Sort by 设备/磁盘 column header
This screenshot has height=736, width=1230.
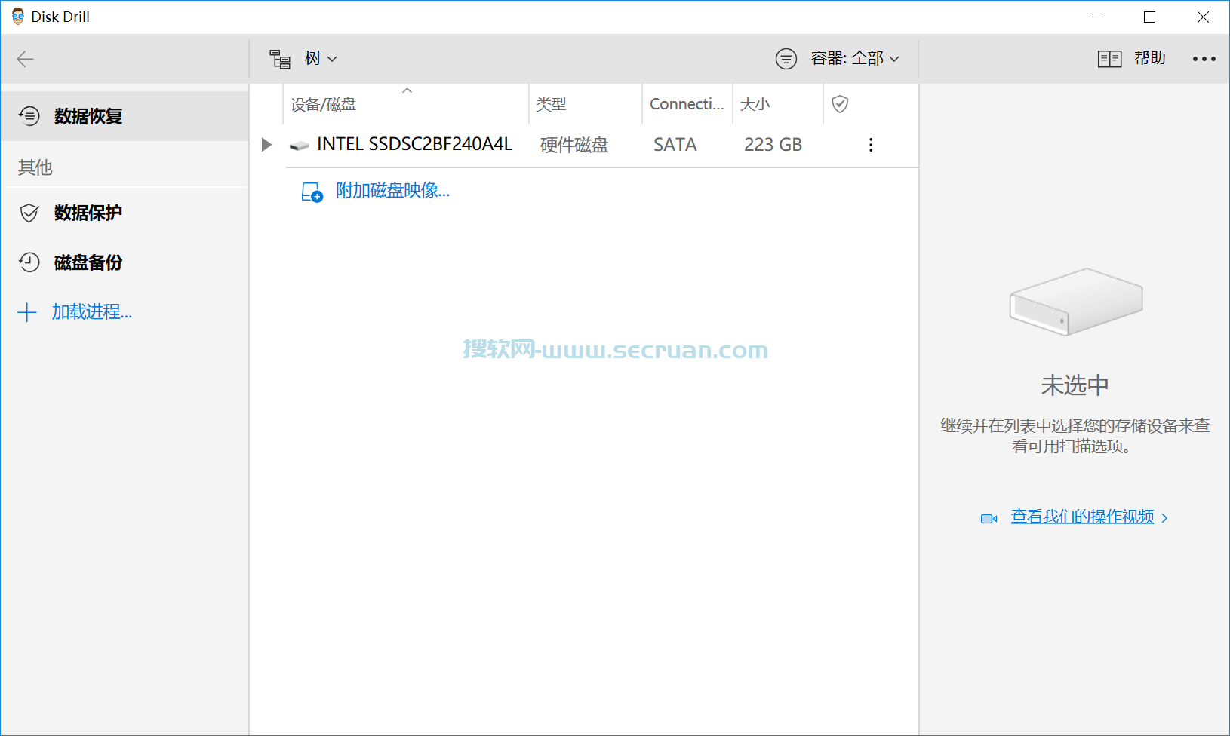pos(406,104)
